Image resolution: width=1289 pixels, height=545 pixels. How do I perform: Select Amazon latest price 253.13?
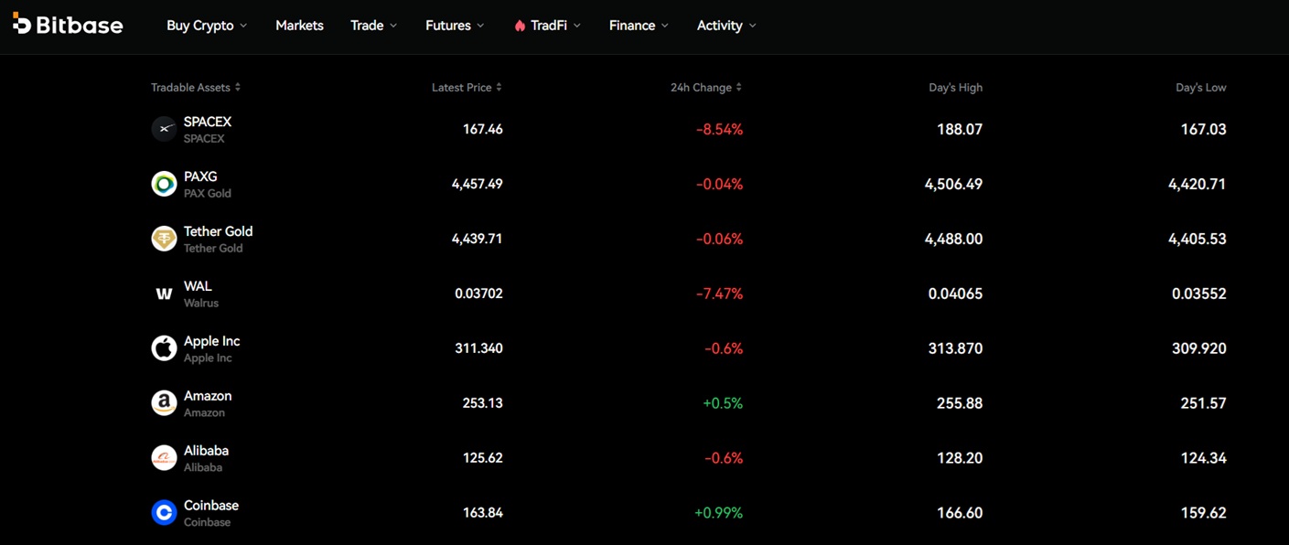click(x=482, y=403)
